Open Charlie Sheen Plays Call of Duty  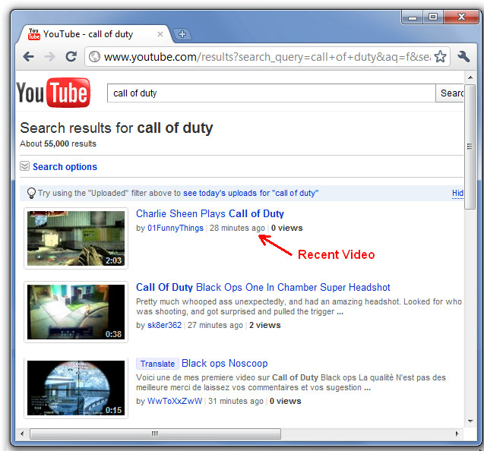point(210,213)
